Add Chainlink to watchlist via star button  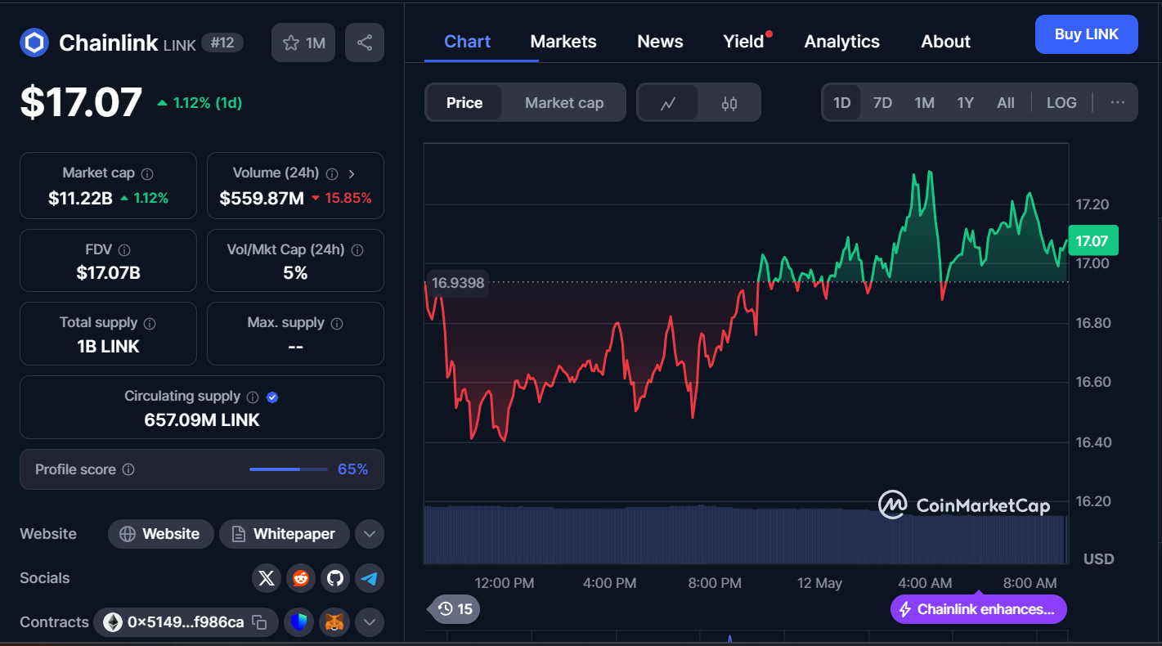pyautogui.click(x=303, y=43)
